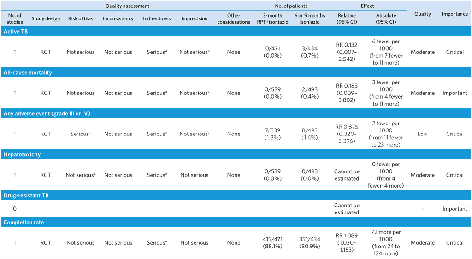The image size is (472, 259).
Task: Select the All-cause mortality section header
Action: point(28,72)
